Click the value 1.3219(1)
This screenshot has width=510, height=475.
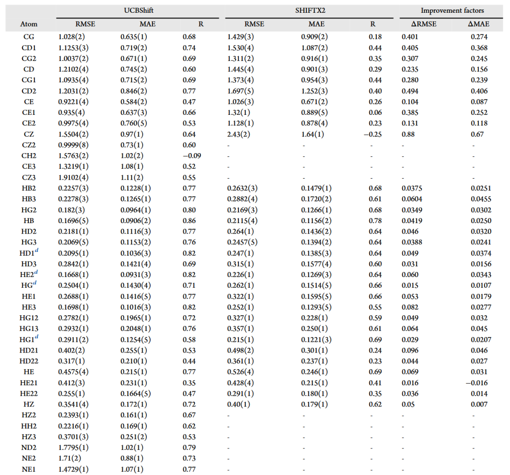click(x=73, y=166)
